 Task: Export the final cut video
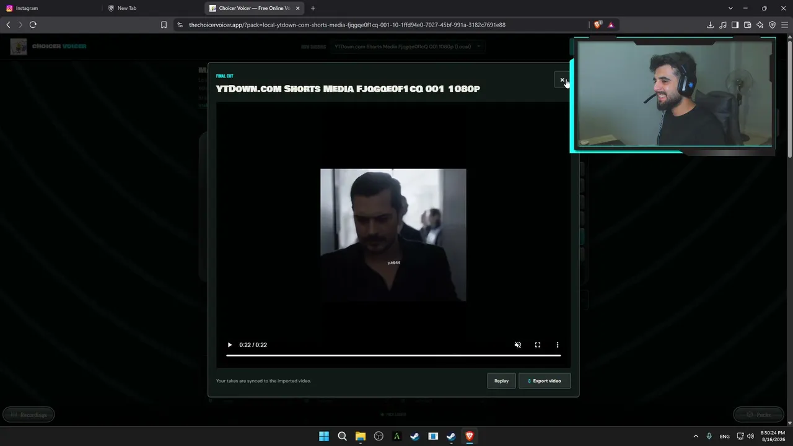click(545, 381)
